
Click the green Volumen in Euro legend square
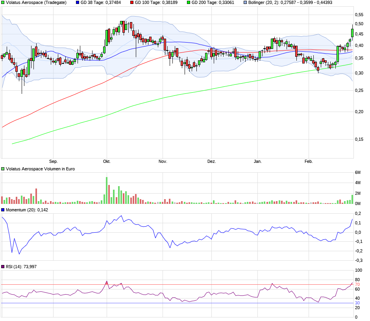click(x=3, y=169)
